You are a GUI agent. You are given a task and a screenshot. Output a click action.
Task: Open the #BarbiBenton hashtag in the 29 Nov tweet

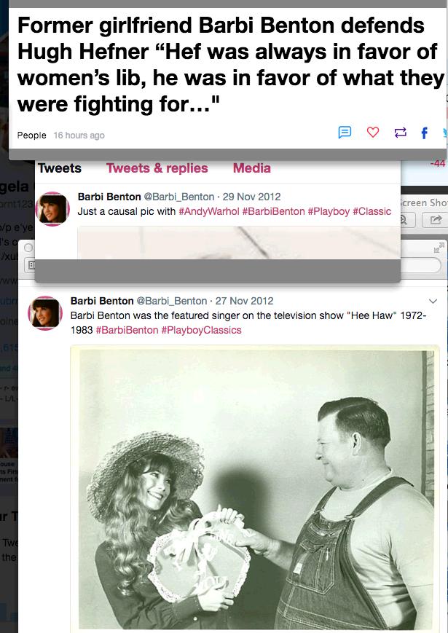click(273, 211)
